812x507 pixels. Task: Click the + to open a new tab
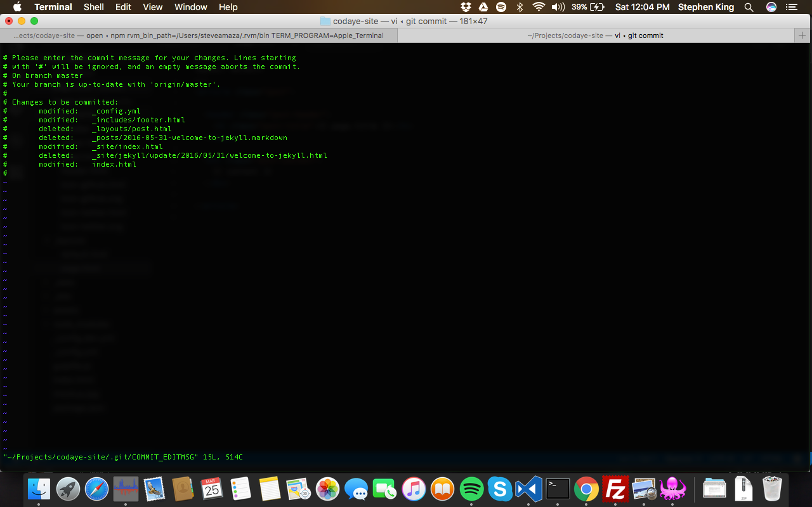802,35
